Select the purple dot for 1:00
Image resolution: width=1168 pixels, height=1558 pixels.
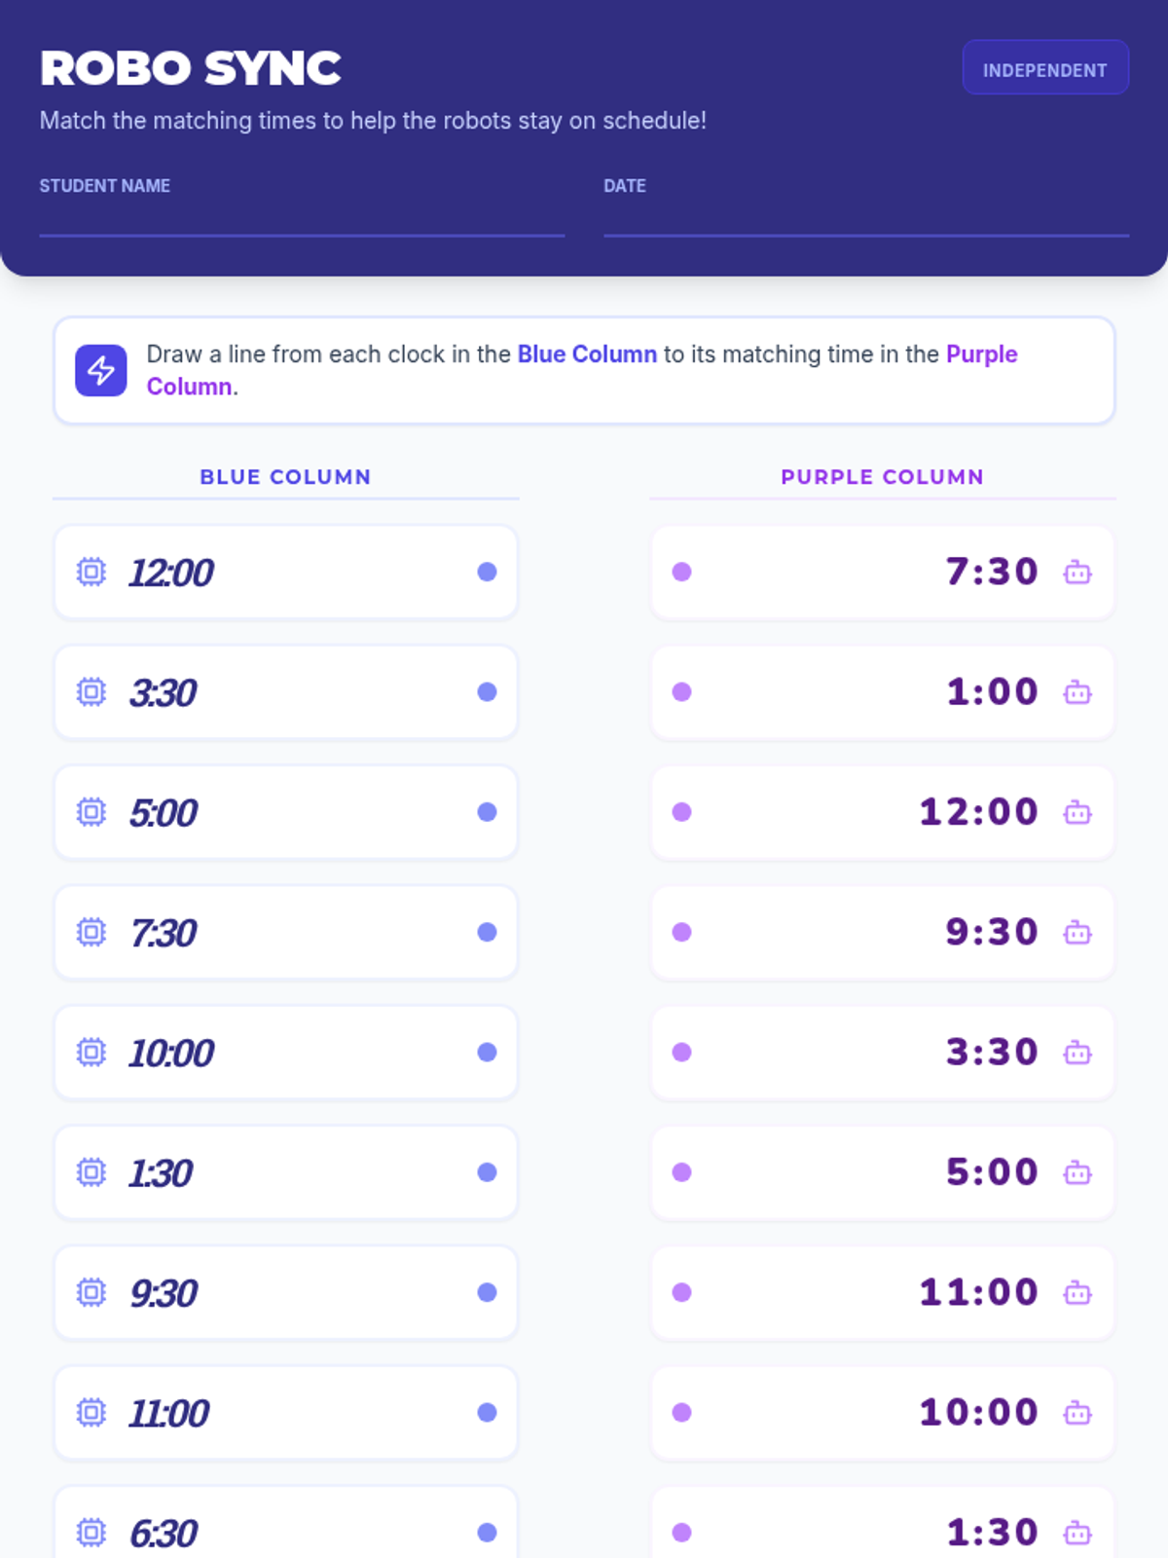[682, 692]
